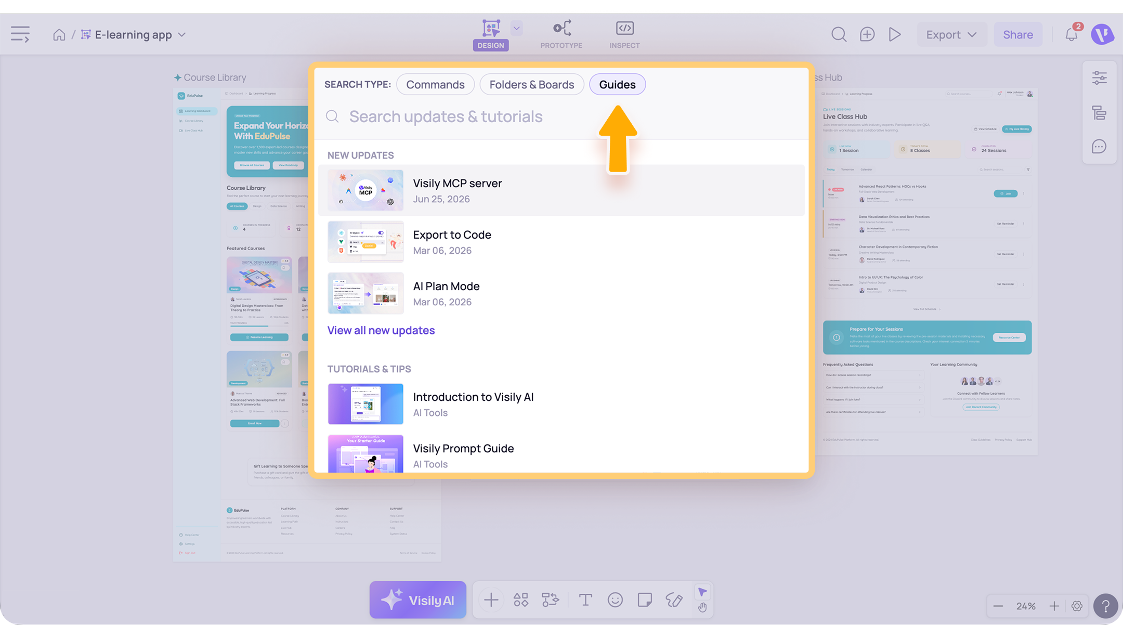This screenshot has height=625, width=1123.
Task: Open the Visily MCP server update
Action: click(561, 190)
